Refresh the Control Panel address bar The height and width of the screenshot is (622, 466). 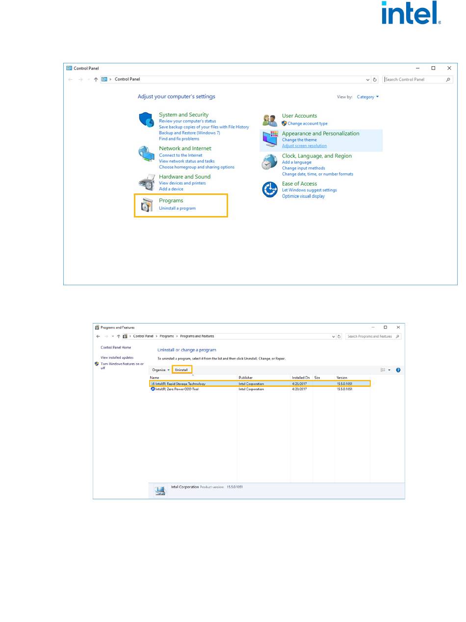pyautogui.click(x=375, y=80)
